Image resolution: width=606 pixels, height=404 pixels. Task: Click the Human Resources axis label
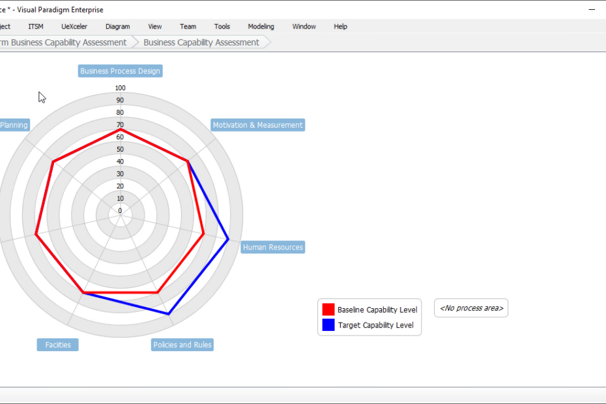click(x=272, y=248)
